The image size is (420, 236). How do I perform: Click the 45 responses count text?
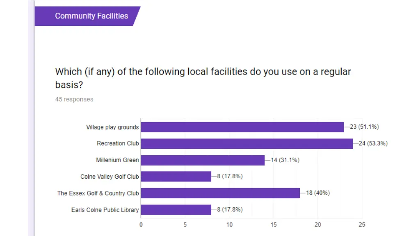pos(74,99)
